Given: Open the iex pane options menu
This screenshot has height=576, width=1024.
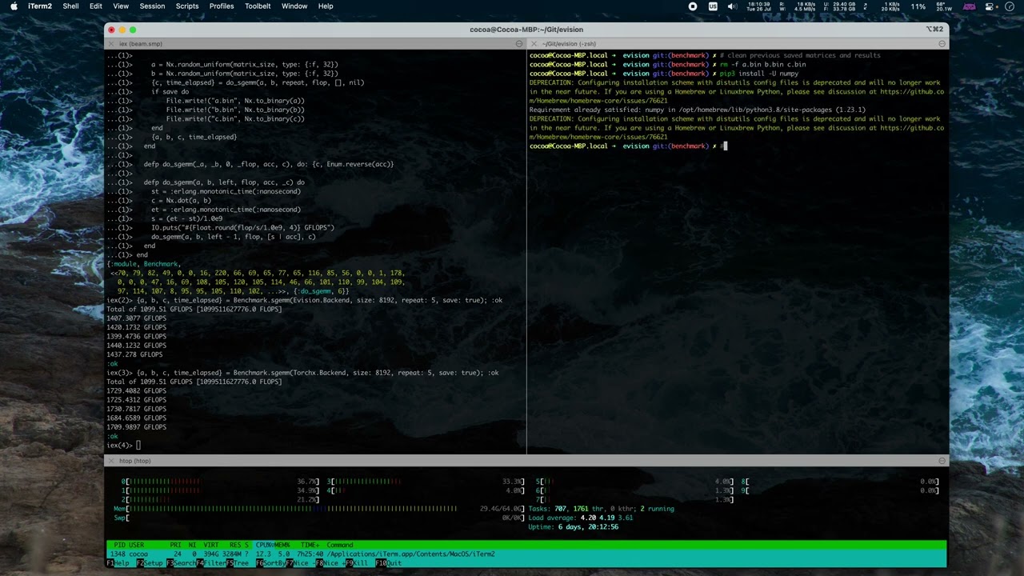Looking at the screenshot, I should [x=519, y=44].
